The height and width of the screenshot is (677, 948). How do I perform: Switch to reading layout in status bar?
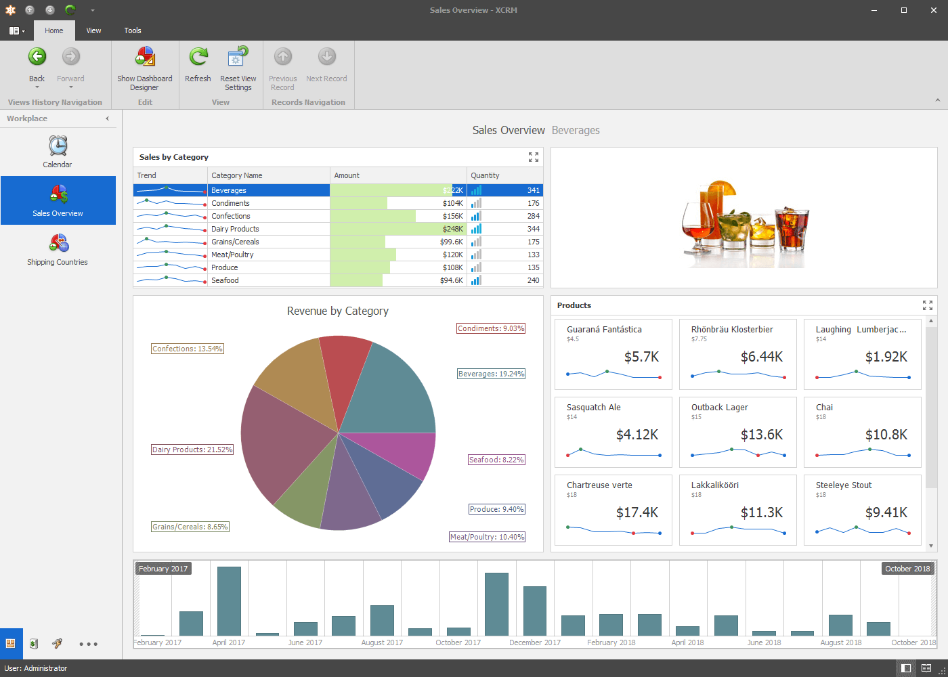(x=926, y=668)
